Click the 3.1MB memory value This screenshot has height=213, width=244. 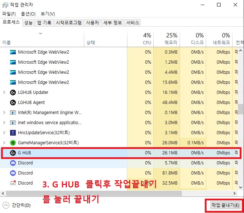(x=171, y=133)
